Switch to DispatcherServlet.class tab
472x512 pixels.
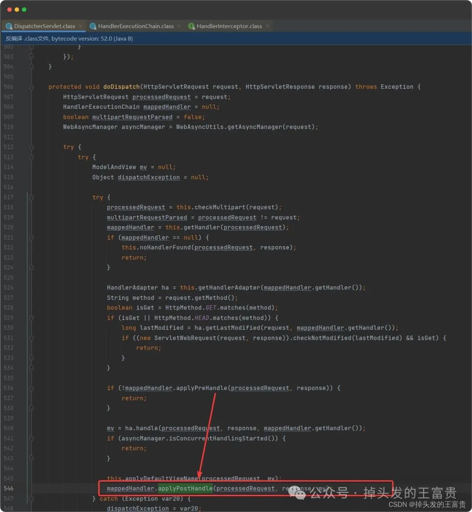pyautogui.click(x=45, y=26)
